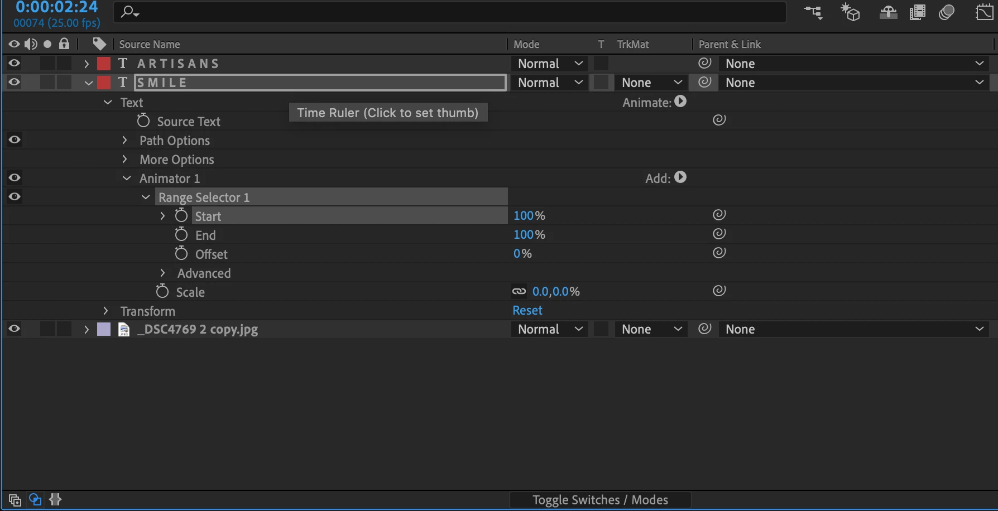Expand the ARTISANS layer properties
Viewport: 998px width, 511px height.
pos(87,64)
